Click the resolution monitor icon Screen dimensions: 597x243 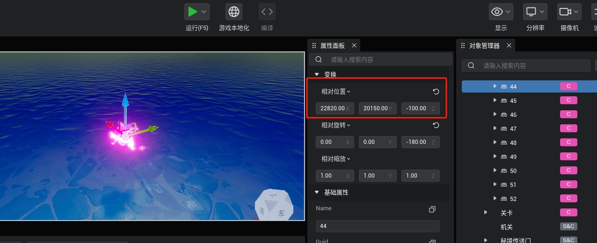coord(531,12)
